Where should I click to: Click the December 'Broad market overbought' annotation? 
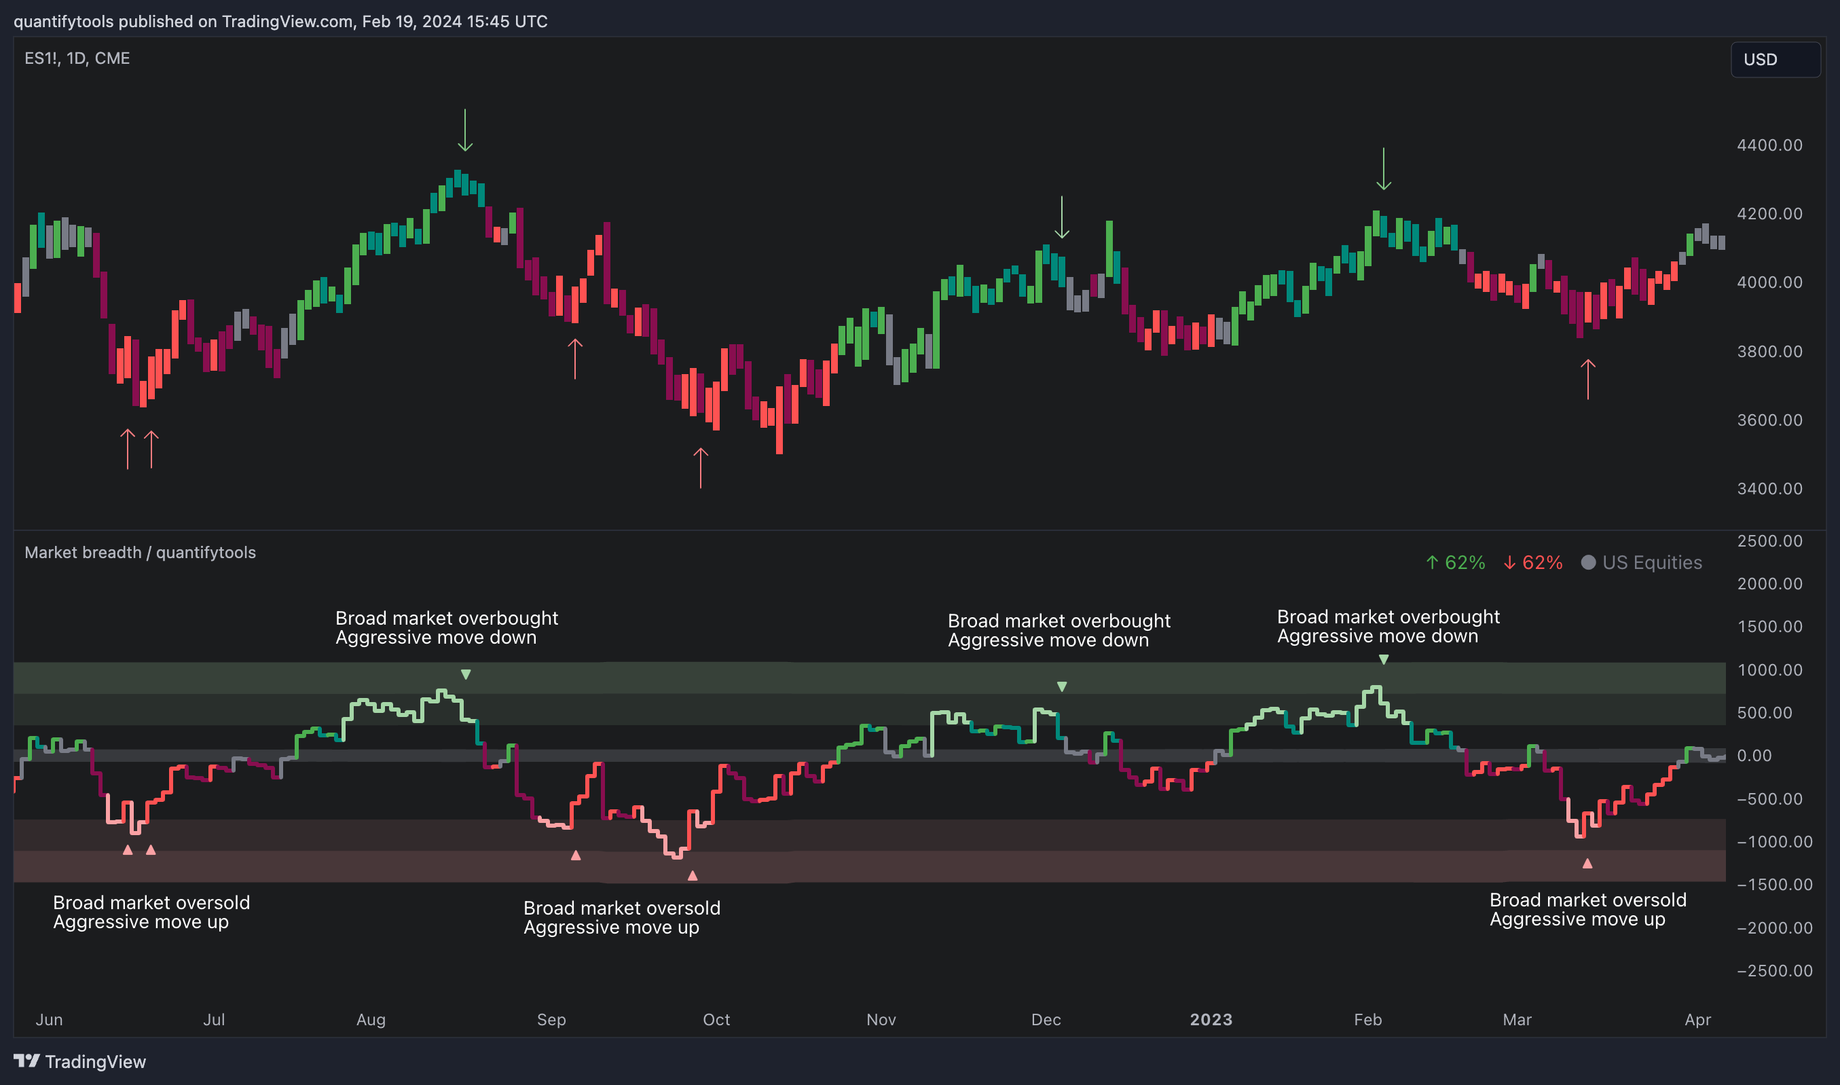(1059, 631)
